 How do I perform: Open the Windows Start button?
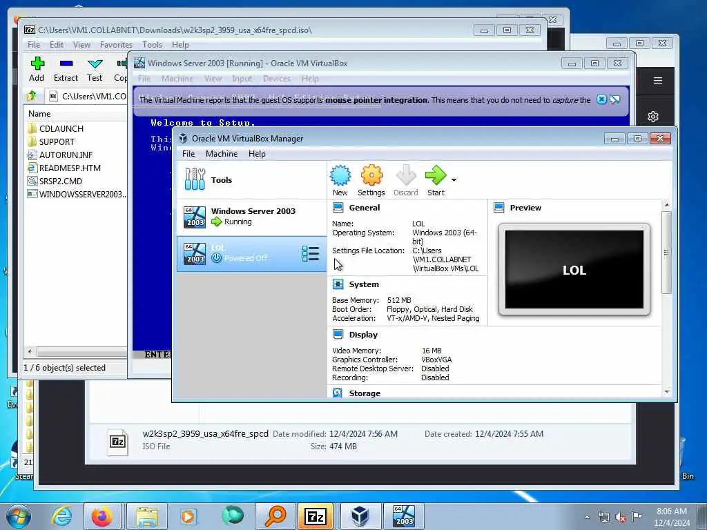click(19, 516)
